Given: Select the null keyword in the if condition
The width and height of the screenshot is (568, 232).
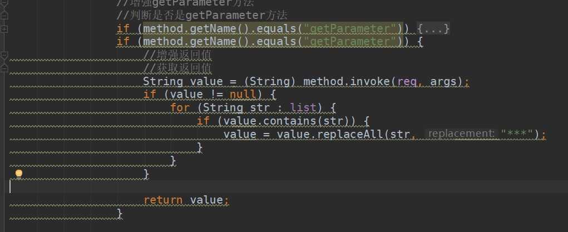Looking at the screenshot, I should pyautogui.click(x=243, y=94).
